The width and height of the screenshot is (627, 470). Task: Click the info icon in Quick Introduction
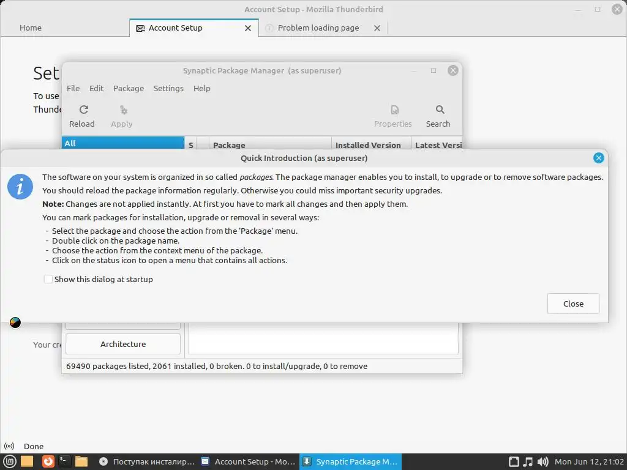click(x=20, y=186)
